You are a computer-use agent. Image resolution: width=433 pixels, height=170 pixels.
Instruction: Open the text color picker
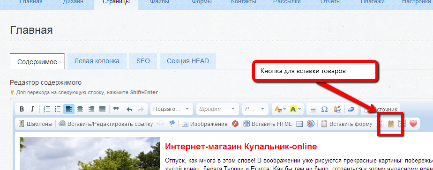tap(280, 109)
